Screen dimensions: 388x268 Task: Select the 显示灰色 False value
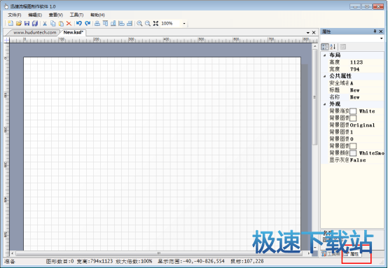pyautogui.click(x=358, y=160)
